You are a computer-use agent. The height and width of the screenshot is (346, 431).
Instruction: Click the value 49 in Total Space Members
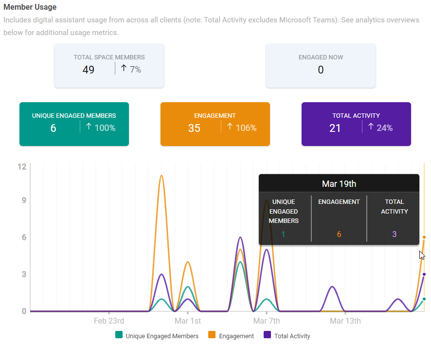click(88, 70)
